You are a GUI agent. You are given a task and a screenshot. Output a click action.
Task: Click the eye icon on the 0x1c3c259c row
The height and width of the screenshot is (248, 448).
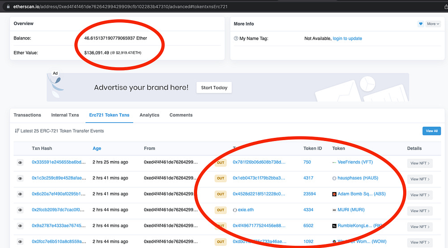[20, 179]
